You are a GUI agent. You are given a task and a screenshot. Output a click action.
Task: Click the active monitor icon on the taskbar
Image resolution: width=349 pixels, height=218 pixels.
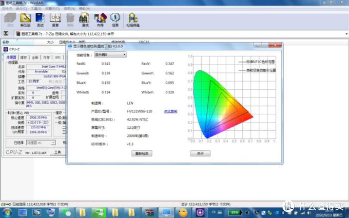point(166,212)
